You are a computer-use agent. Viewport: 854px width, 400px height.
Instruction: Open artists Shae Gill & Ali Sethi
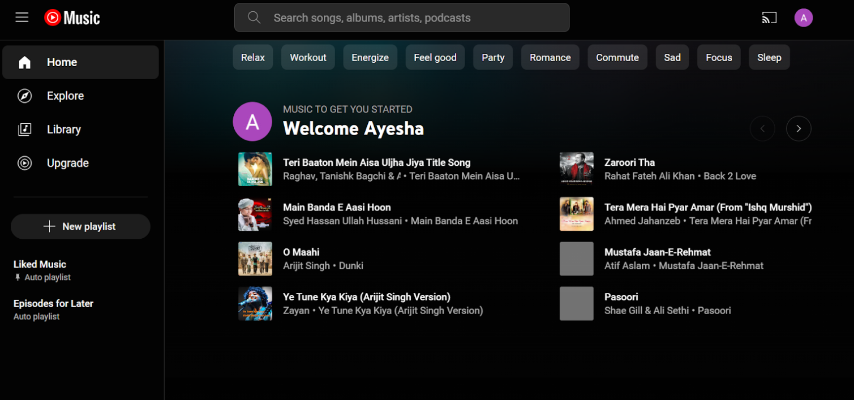click(646, 311)
